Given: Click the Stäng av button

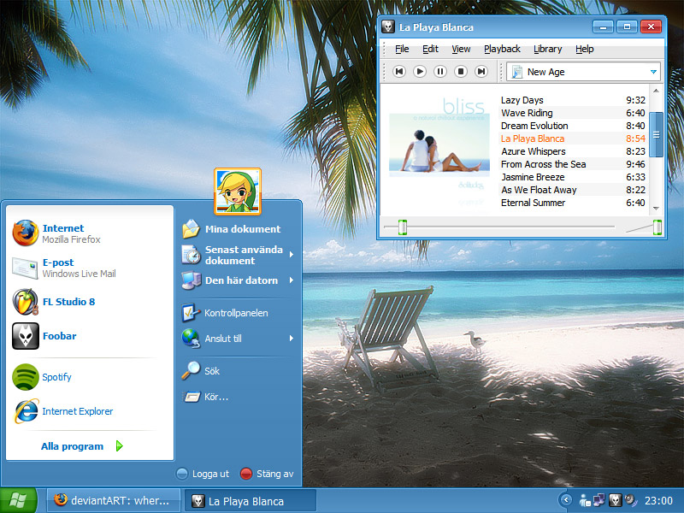Looking at the screenshot, I should click(267, 474).
